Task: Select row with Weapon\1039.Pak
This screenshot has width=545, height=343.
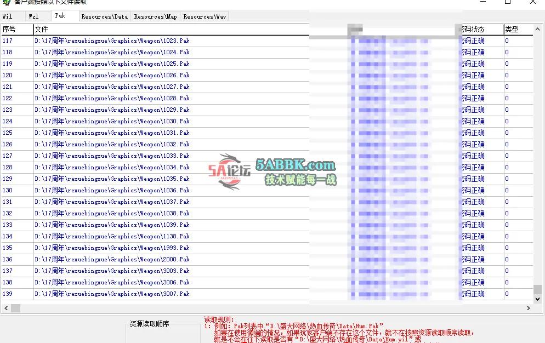Action: coord(267,225)
